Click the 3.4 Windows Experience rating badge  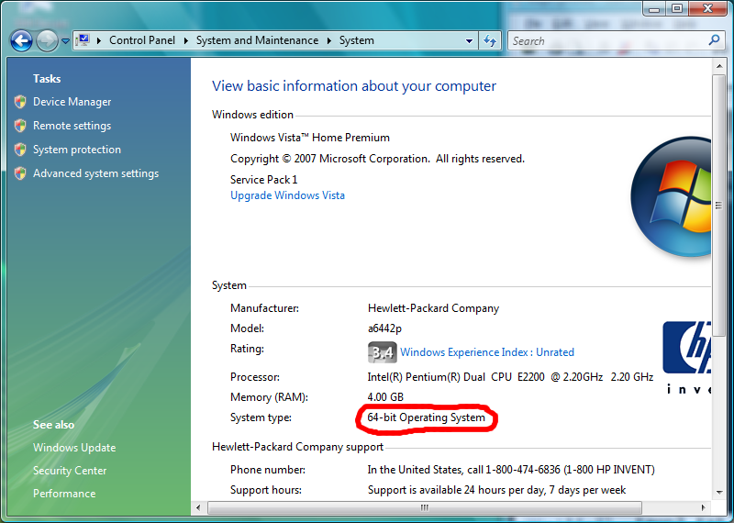coord(382,352)
